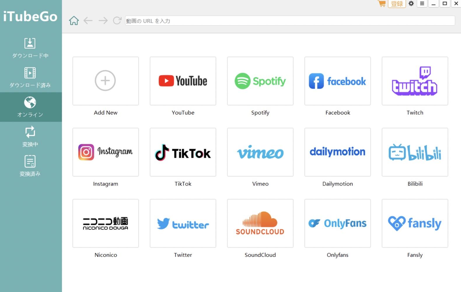The image size is (461, 292).
Task: Navigate back with the left arrow
Action: click(x=88, y=21)
